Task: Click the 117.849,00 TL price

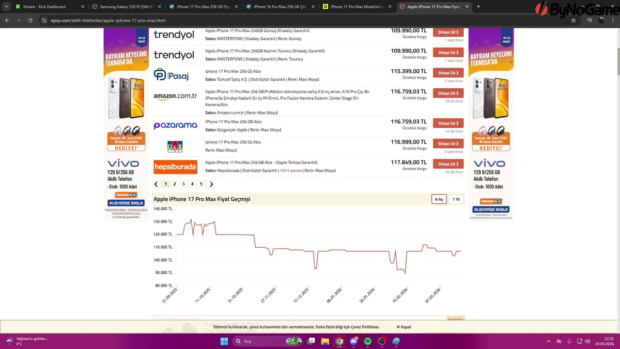Action: point(409,162)
